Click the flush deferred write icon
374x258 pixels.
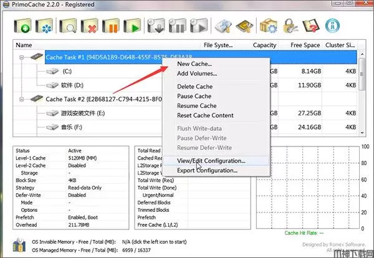[x=156, y=26]
